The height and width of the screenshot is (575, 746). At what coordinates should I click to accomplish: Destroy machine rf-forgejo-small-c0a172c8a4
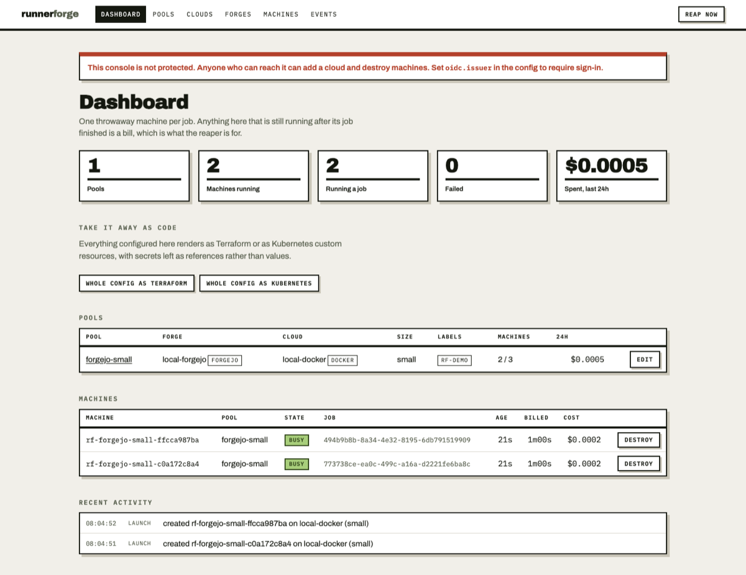point(638,464)
